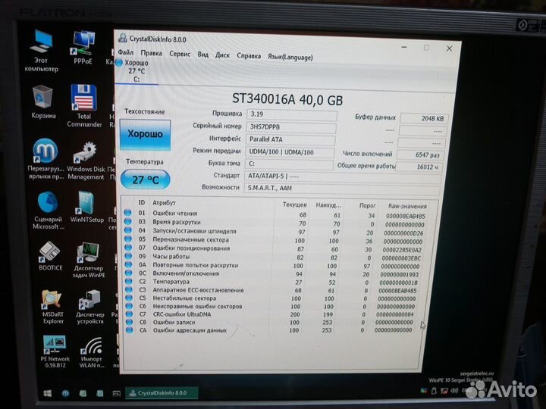Click the taskbar icon just left of CrystalDiskInfo button
Screen dimensions: 546x409
coord(116,393)
